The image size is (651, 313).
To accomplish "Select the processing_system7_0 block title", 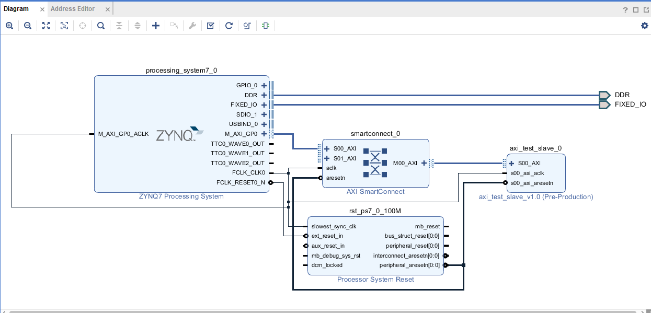I will [x=181, y=70].
